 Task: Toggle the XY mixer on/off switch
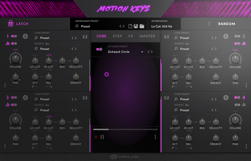coord(99,49)
